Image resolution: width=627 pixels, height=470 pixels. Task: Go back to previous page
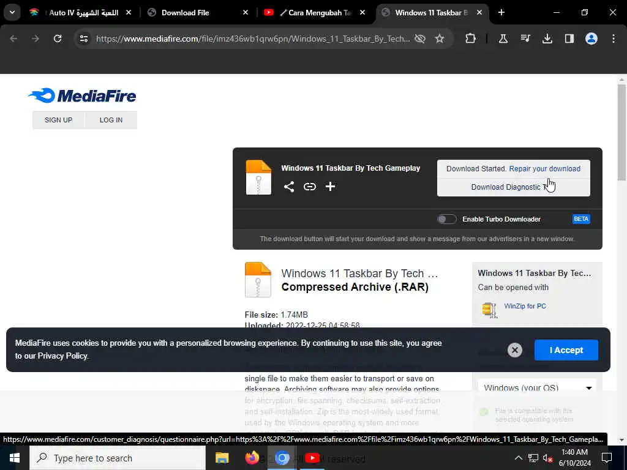click(13, 39)
